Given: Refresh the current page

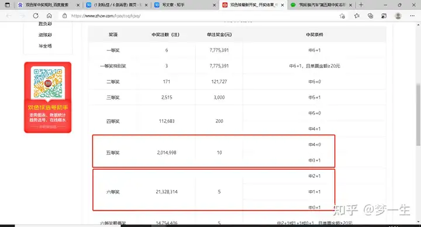Looking at the screenshot, I should coord(36,16).
